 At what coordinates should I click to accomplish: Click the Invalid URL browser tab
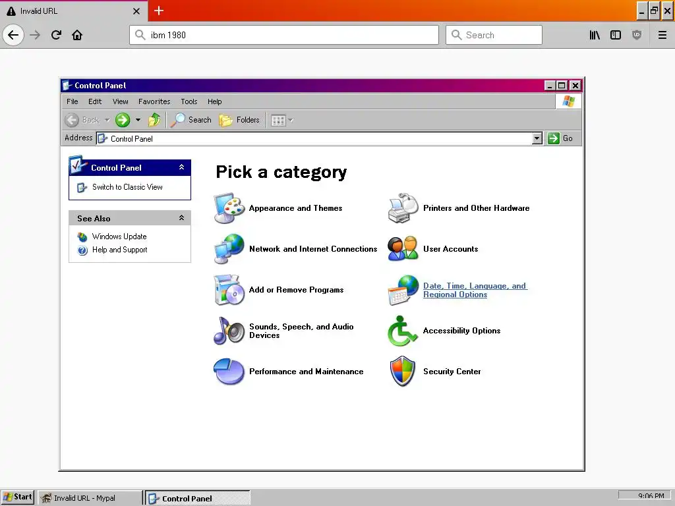(x=74, y=11)
